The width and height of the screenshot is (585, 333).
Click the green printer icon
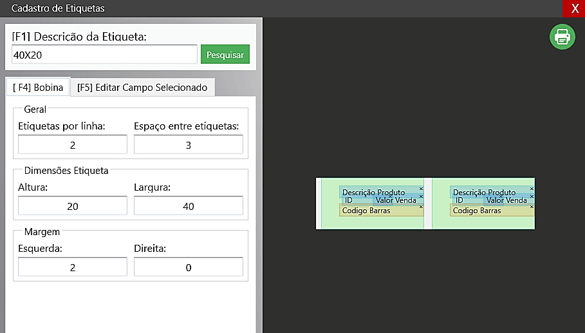pyautogui.click(x=562, y=37)
